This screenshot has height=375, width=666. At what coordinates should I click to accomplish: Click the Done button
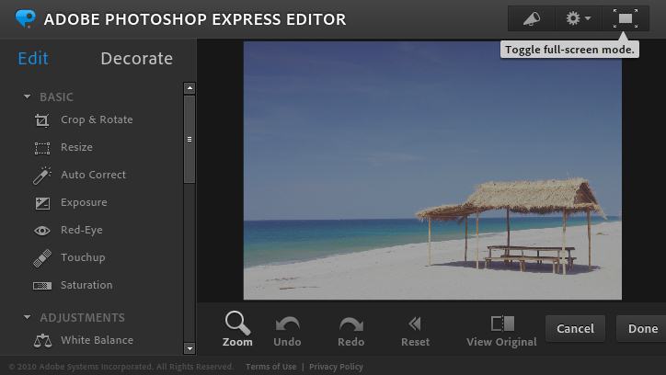(x=642, y=329)
